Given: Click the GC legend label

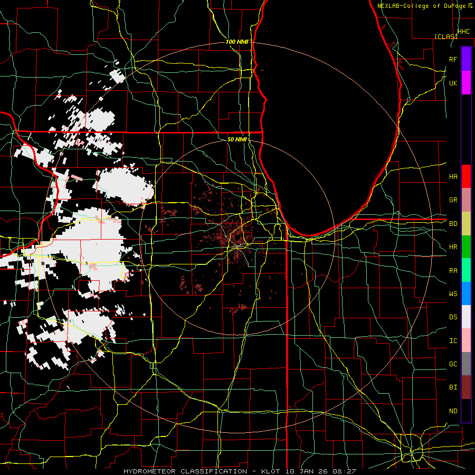Looking at the screenshot, I should tap(453, 364).
